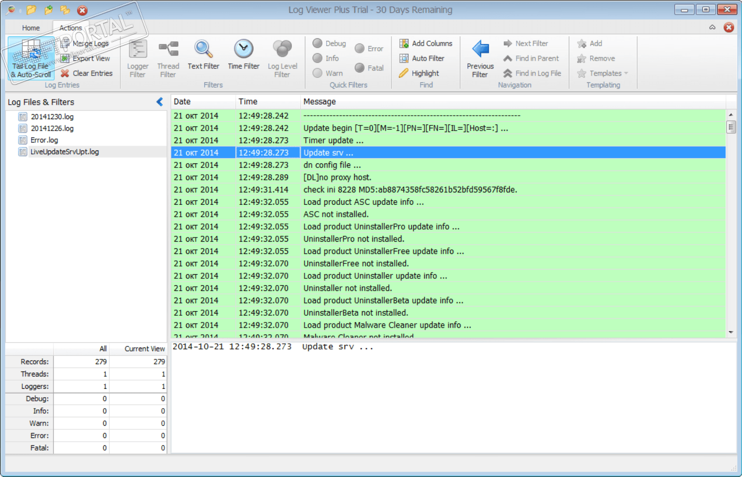Viewport: 742px width, 477px height.
Task: Switch to the Home tab
Action: [x=31, y=28]
